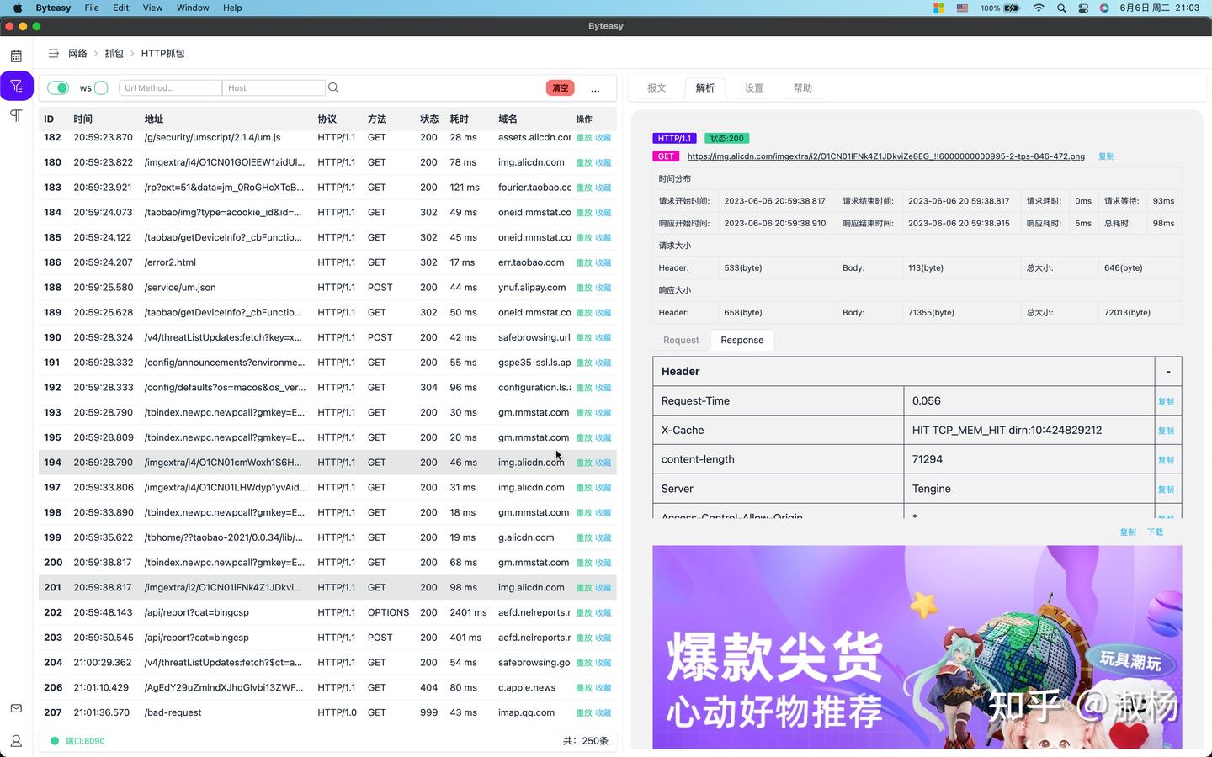Navigate back via 抓包 breadcrumb link

(x=114, y=53)
